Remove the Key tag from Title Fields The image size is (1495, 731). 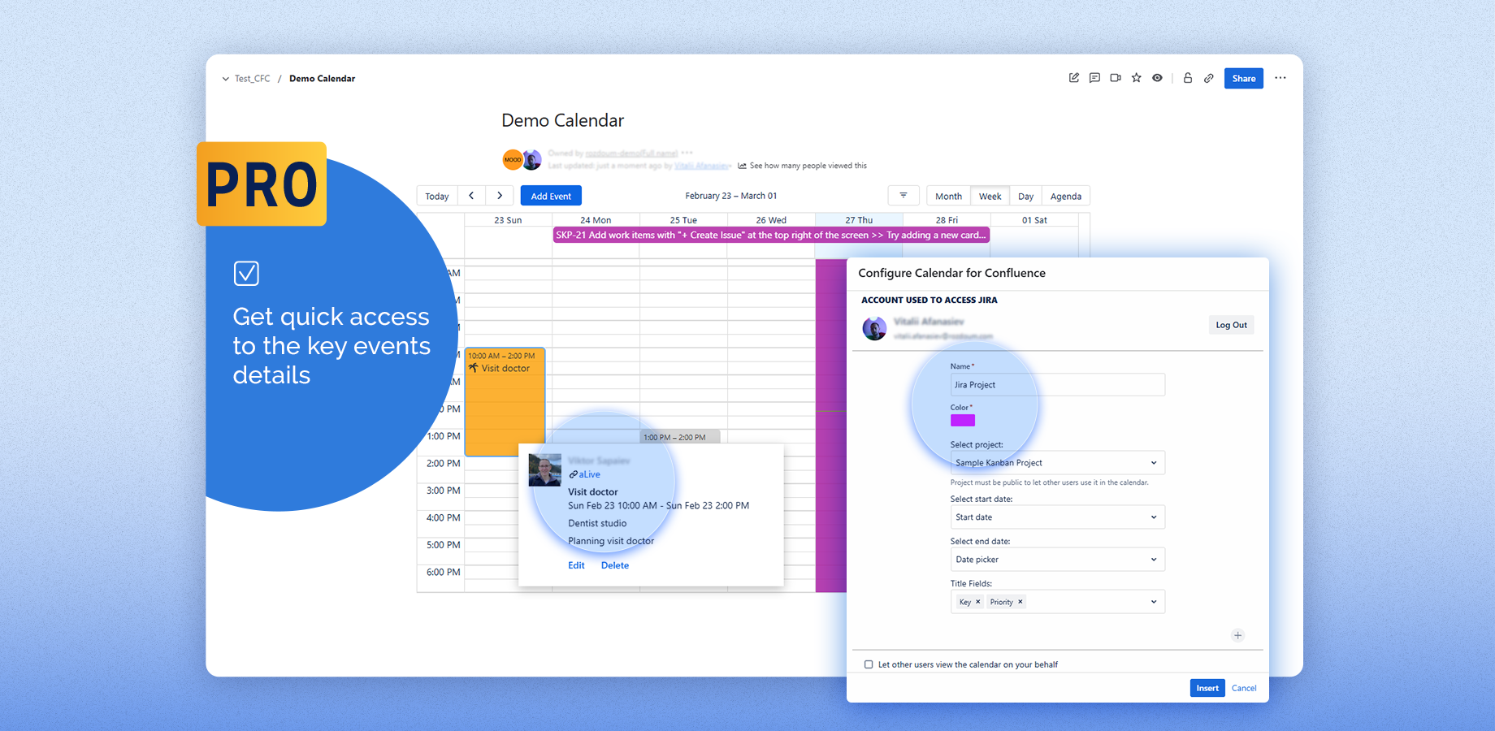(977, 602)
